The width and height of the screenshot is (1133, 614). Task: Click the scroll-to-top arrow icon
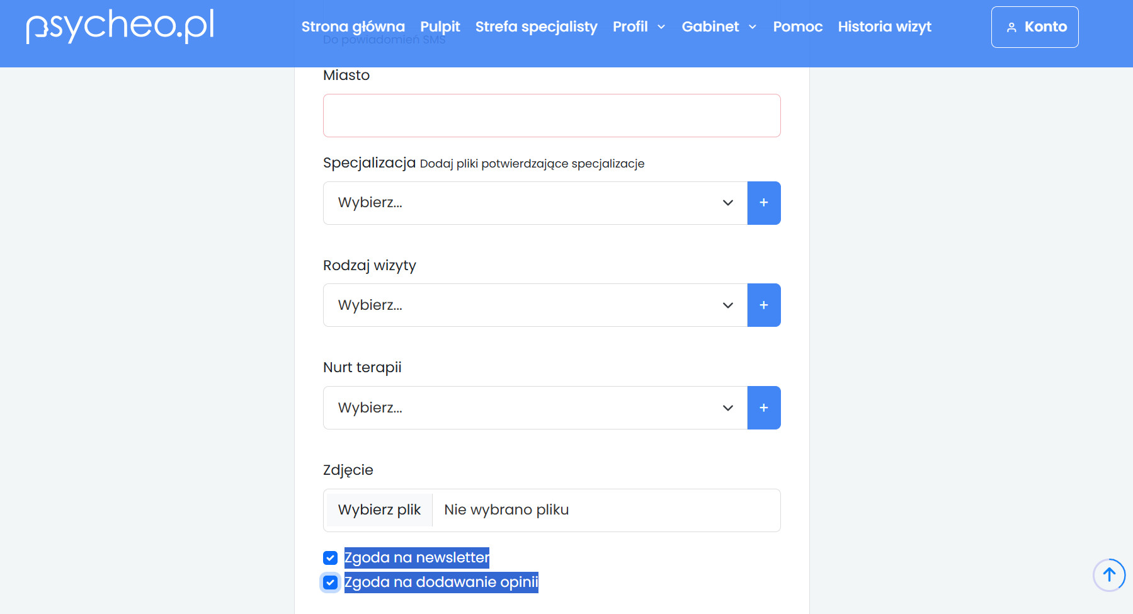(x=1108, y=575)
